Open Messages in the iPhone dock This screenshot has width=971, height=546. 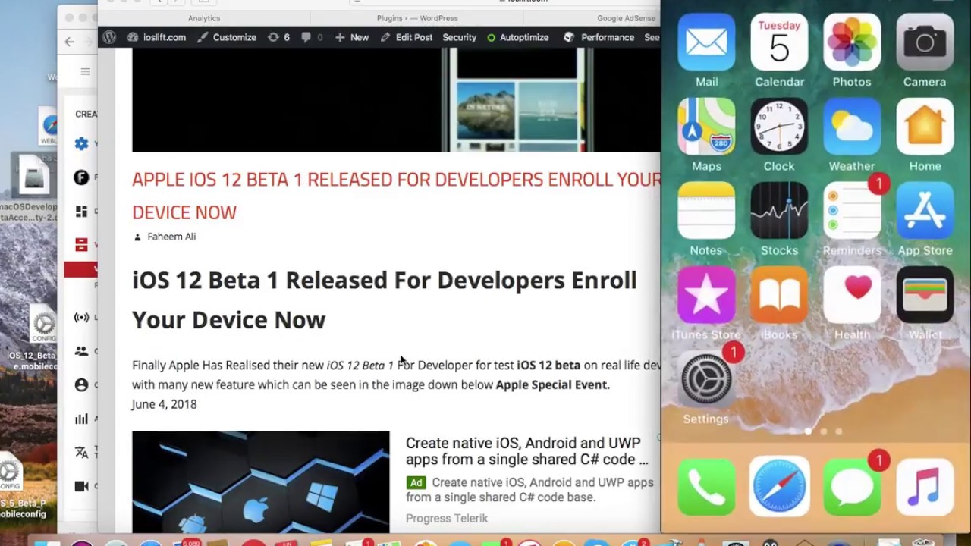click(852, 486)
